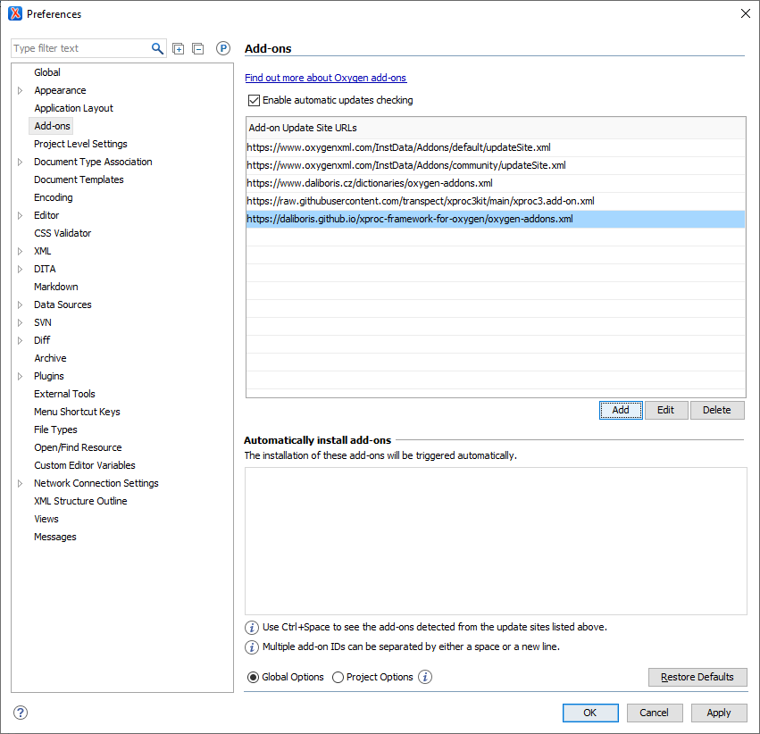Toggle Enable automatic updates checking
This screenshot has width=760, height=734.
254,100
